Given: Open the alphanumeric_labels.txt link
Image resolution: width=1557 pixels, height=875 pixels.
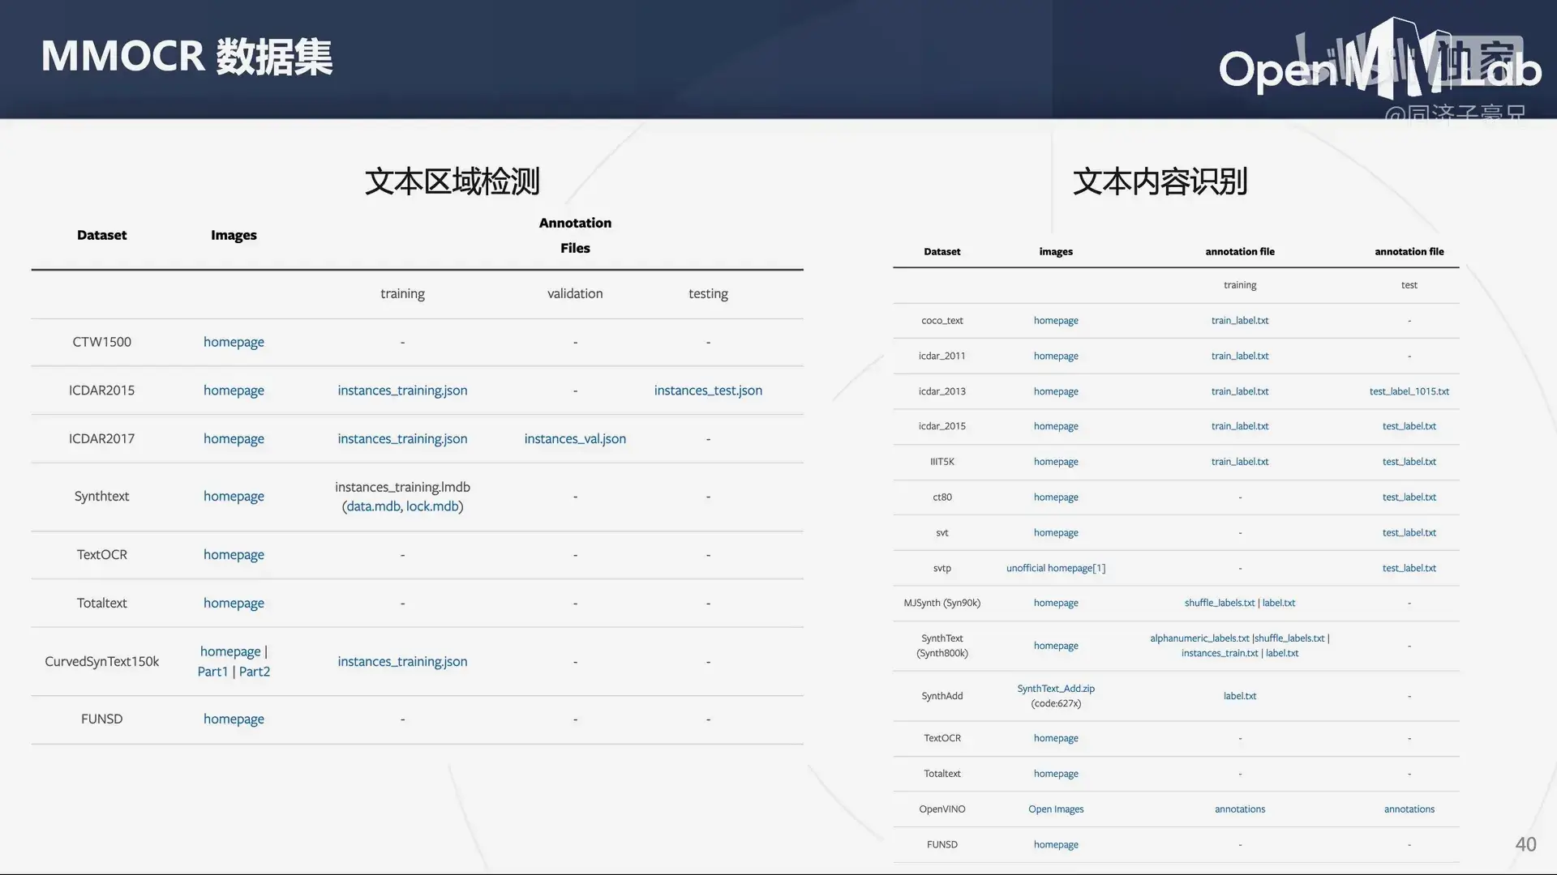Looking at the screenshot, I should 1199,639.
